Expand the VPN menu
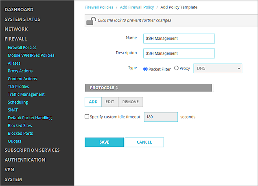This screenshot has height=186, width=258. click(x=9, y=170)
